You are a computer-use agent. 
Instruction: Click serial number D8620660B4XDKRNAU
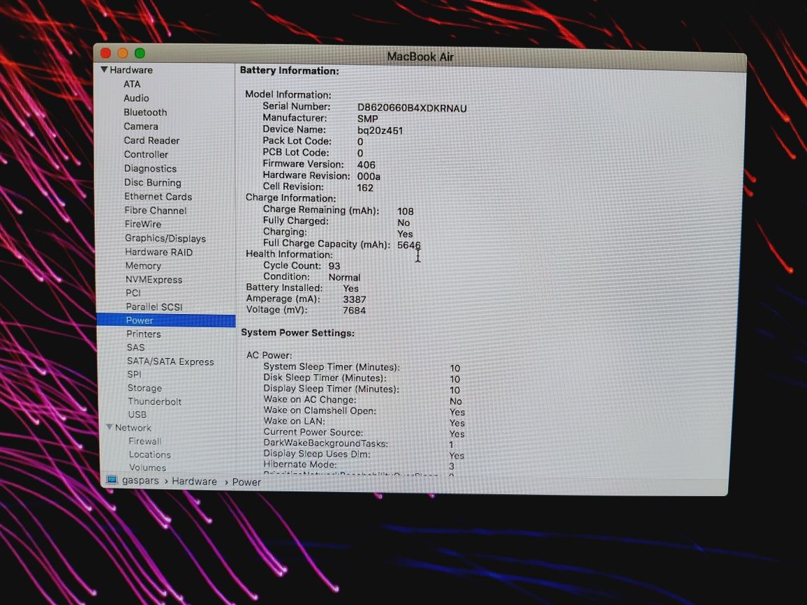[x=412, y=108]
